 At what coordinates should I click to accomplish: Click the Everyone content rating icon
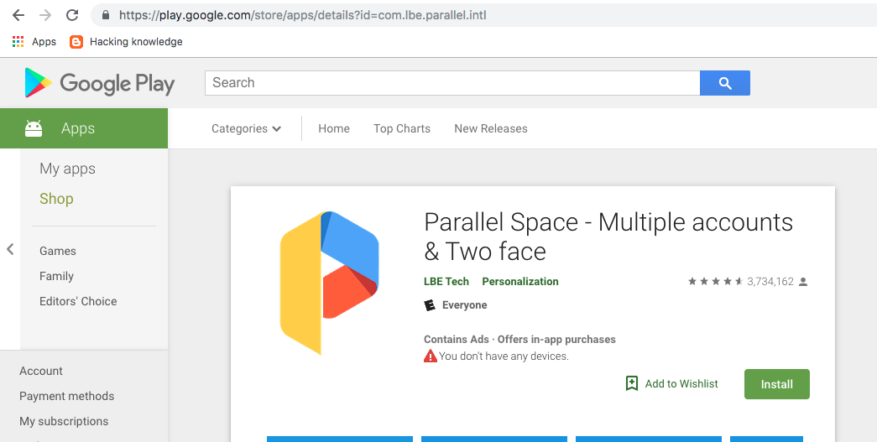point(430,305)
